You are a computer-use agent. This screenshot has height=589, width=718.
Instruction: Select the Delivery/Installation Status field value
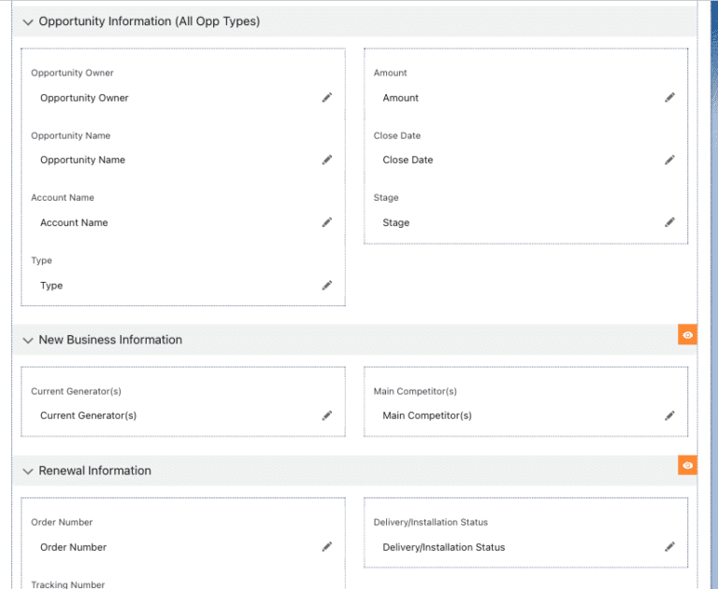point(444,547)
